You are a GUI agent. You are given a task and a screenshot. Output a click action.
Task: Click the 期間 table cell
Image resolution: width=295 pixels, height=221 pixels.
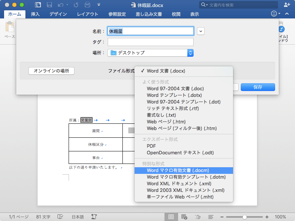click(96, 131)
